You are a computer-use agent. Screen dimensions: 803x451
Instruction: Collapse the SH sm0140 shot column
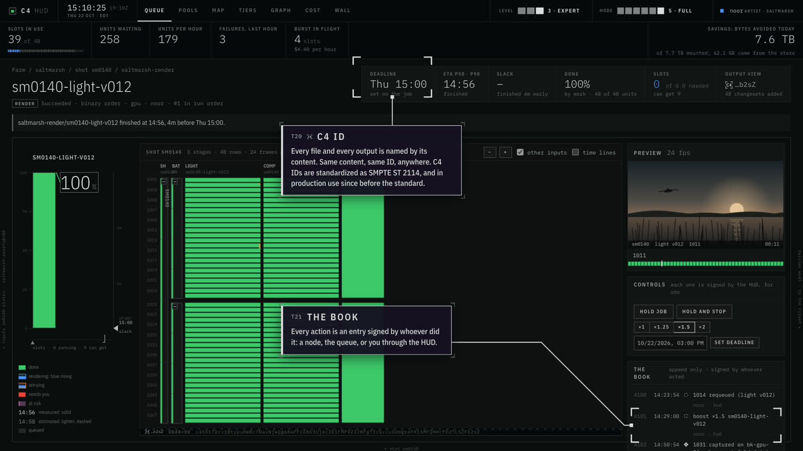pos(163,182)
